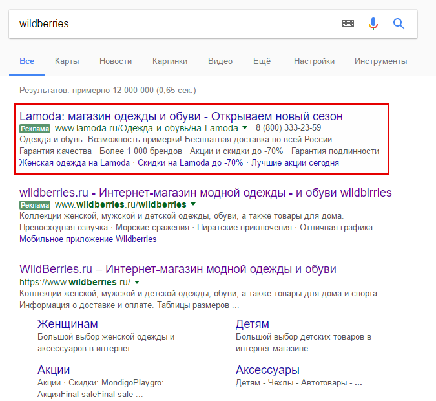Open the Инструменты search tools
Screen dimensions: 436x401
(380, 61)
